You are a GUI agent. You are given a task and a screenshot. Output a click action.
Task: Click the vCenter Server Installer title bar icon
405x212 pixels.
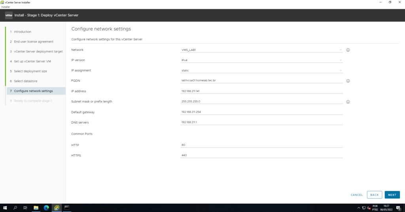tap(2, 2)
